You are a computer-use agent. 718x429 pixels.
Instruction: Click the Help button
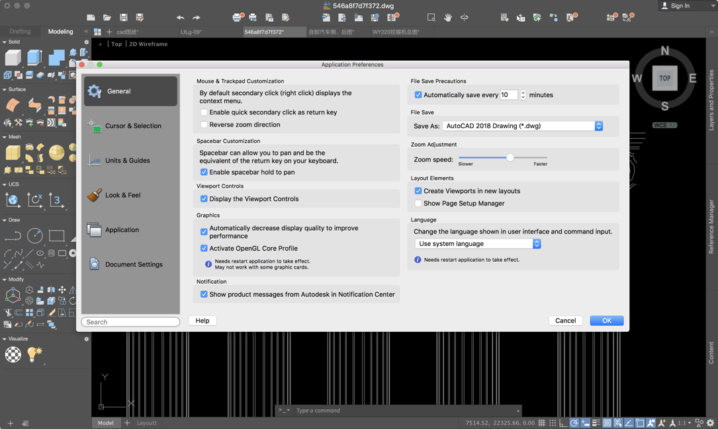coord(202,321)
